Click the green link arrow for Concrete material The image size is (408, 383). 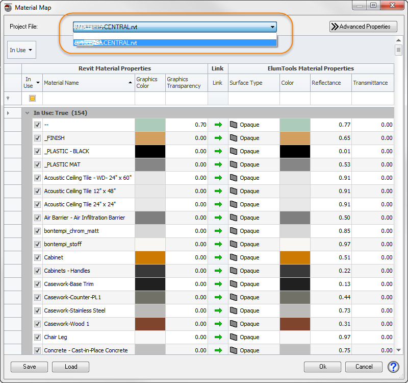pos(218,350)
